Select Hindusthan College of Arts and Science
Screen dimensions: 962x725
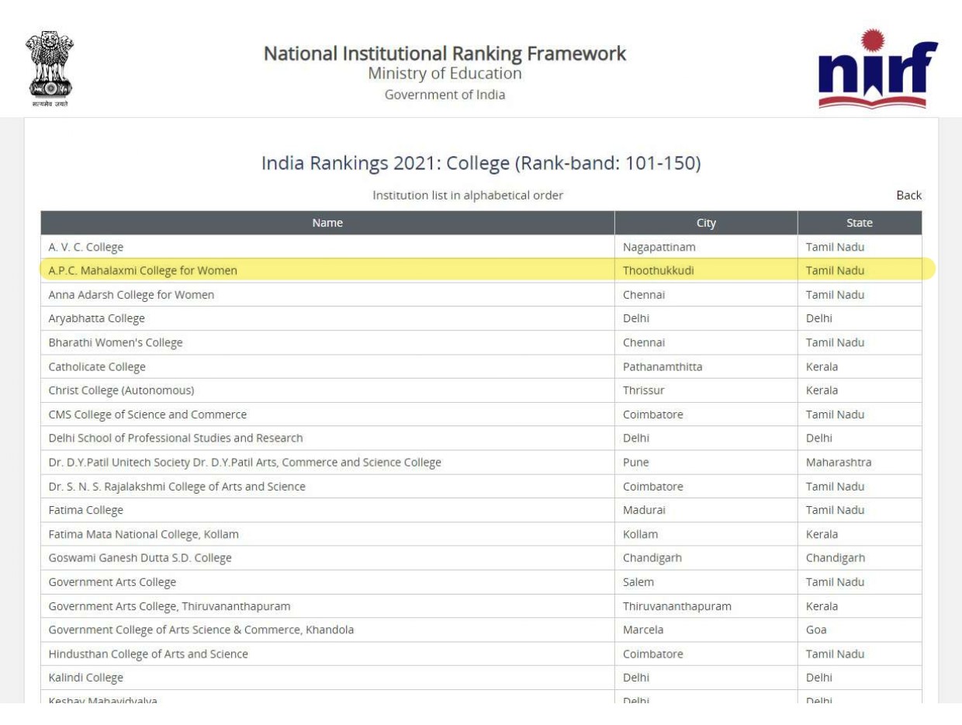pos(148,654)
